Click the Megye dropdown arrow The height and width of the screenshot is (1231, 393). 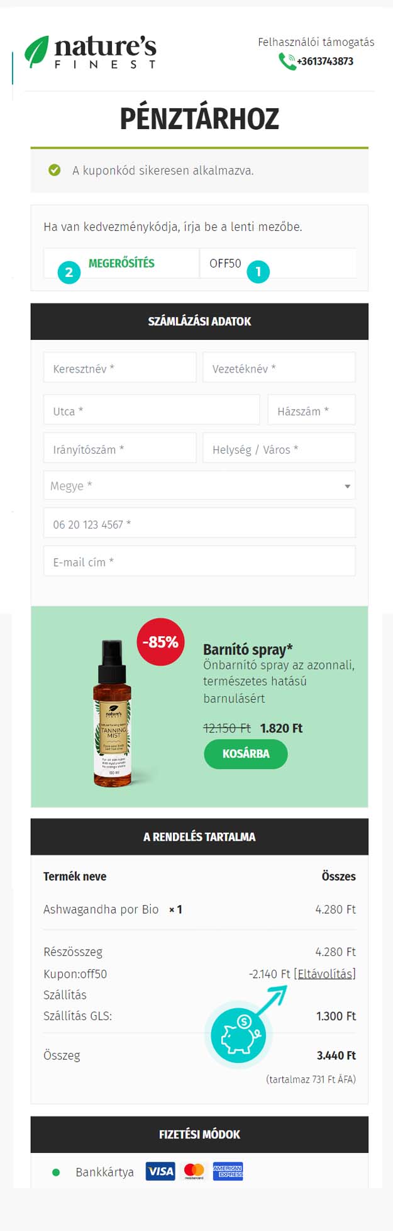tap(348, 486)
